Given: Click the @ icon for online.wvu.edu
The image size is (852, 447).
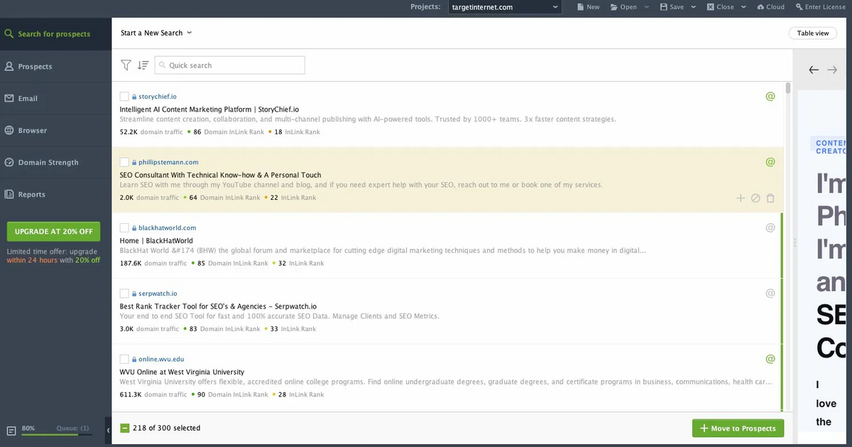Looking at the screenshot, I should [x=770, y=359].
